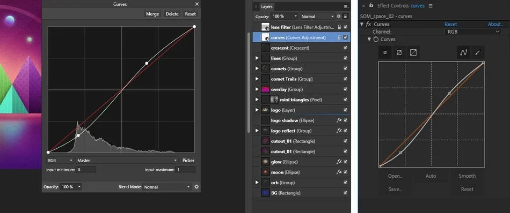The height and width of the screenshot is (213, 510).
Task: Toggle visibility of BG rectangle layer
Action: pos(345,193)
